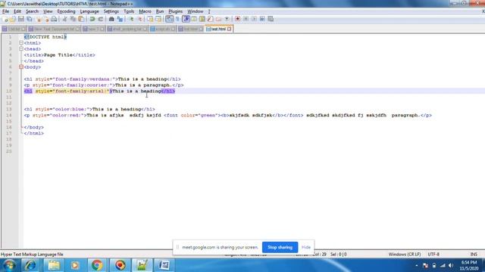Click the Close document toolbar icon
Image resolution: width=485 pixels, height=272 pixels.
(39, 19)
